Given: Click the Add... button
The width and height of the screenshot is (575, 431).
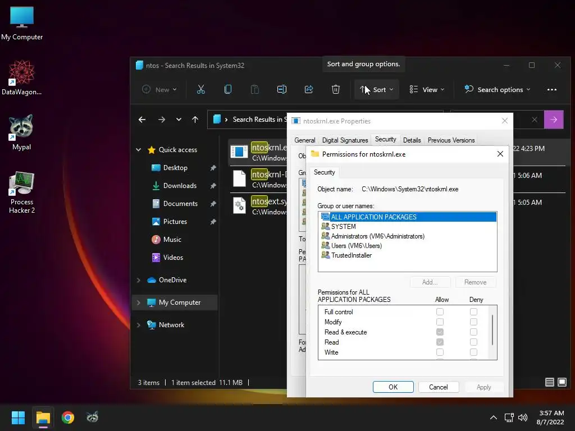Looking at the screenshot, I should [430, 282].
